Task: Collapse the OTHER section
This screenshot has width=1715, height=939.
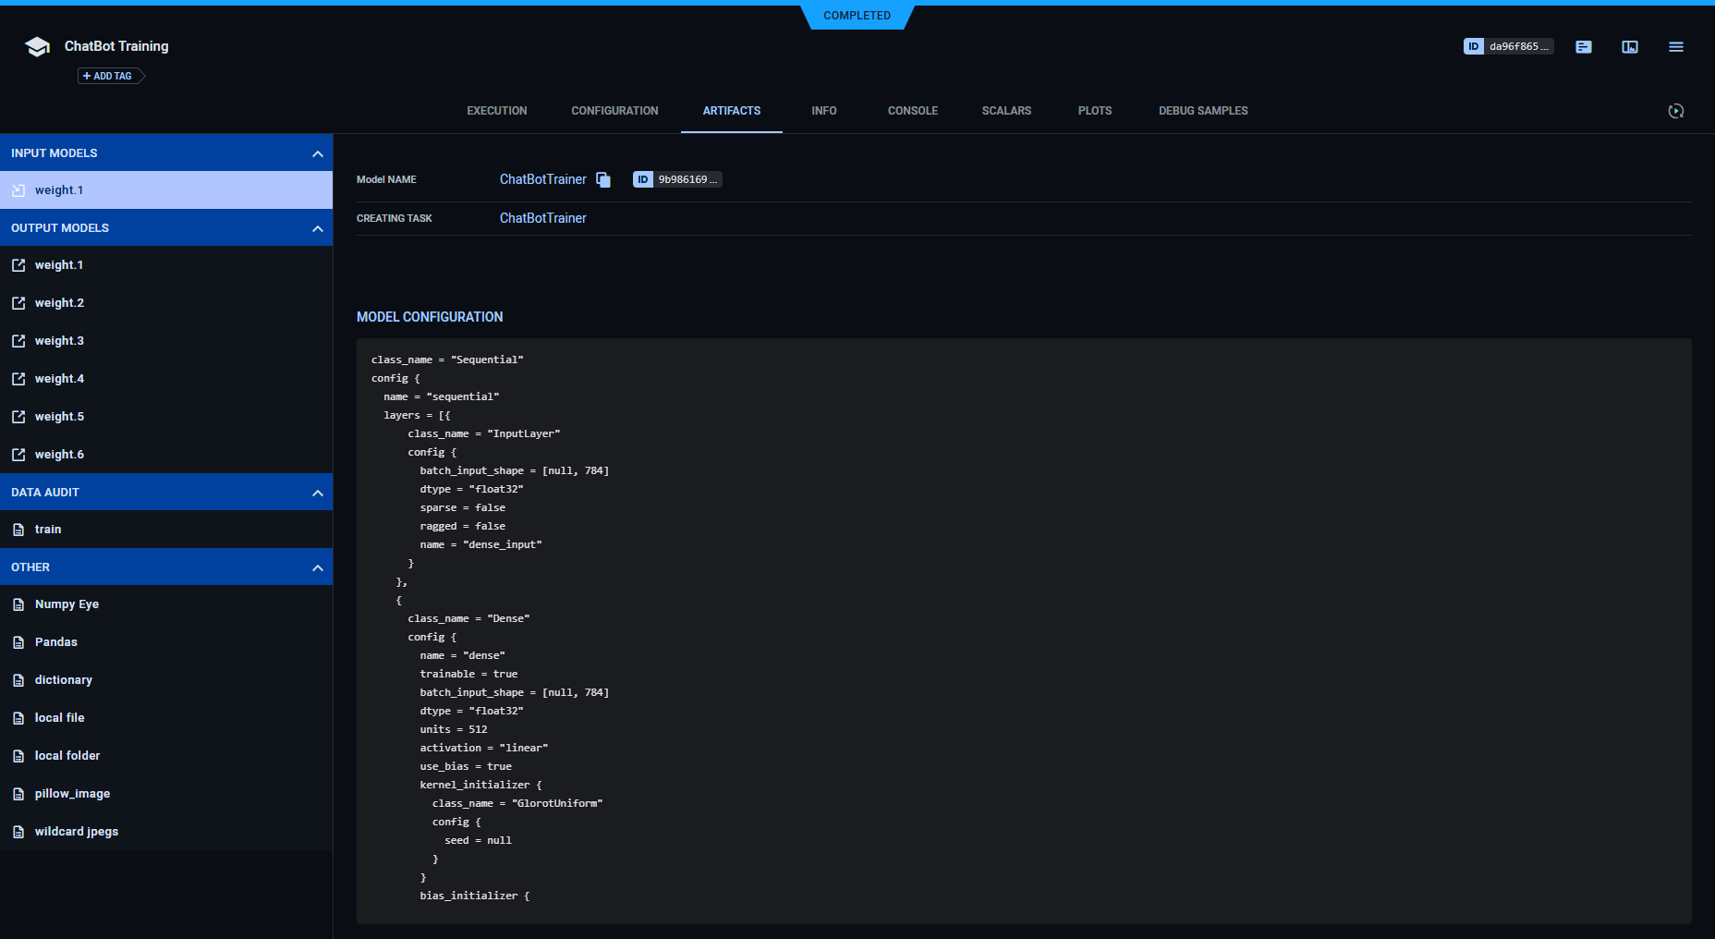Action: (x=319, y=567)
